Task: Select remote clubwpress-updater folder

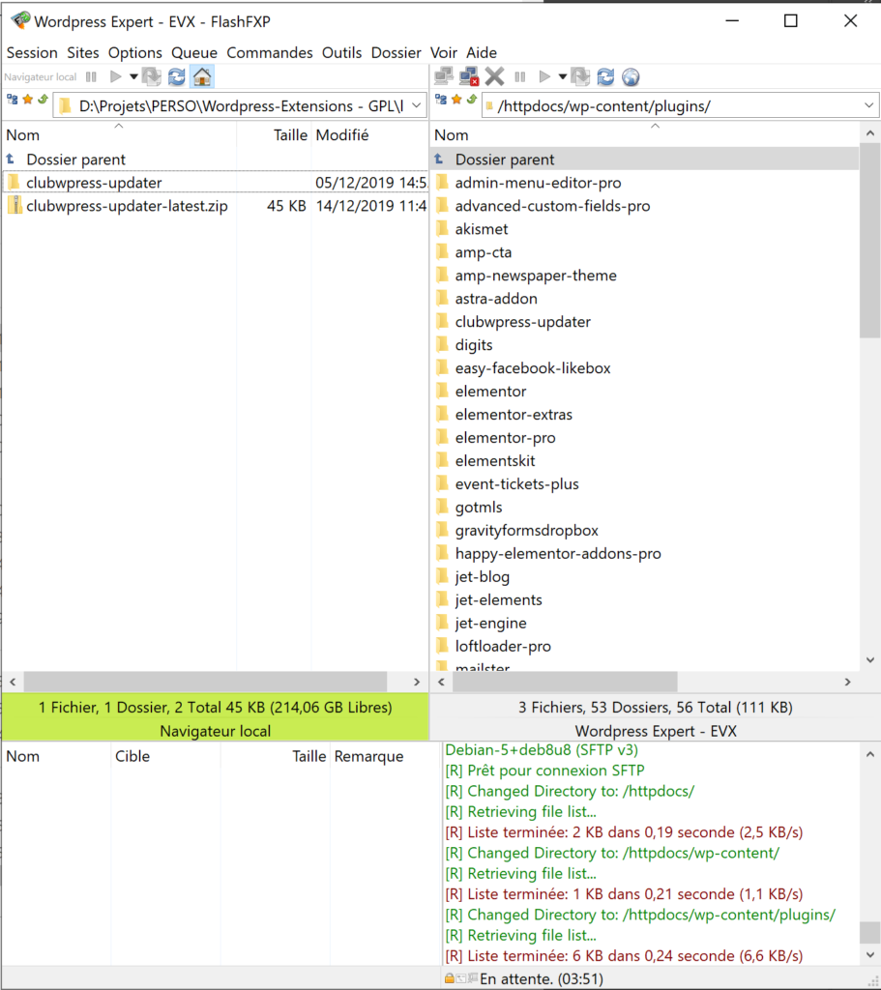Action: point(645,321)
